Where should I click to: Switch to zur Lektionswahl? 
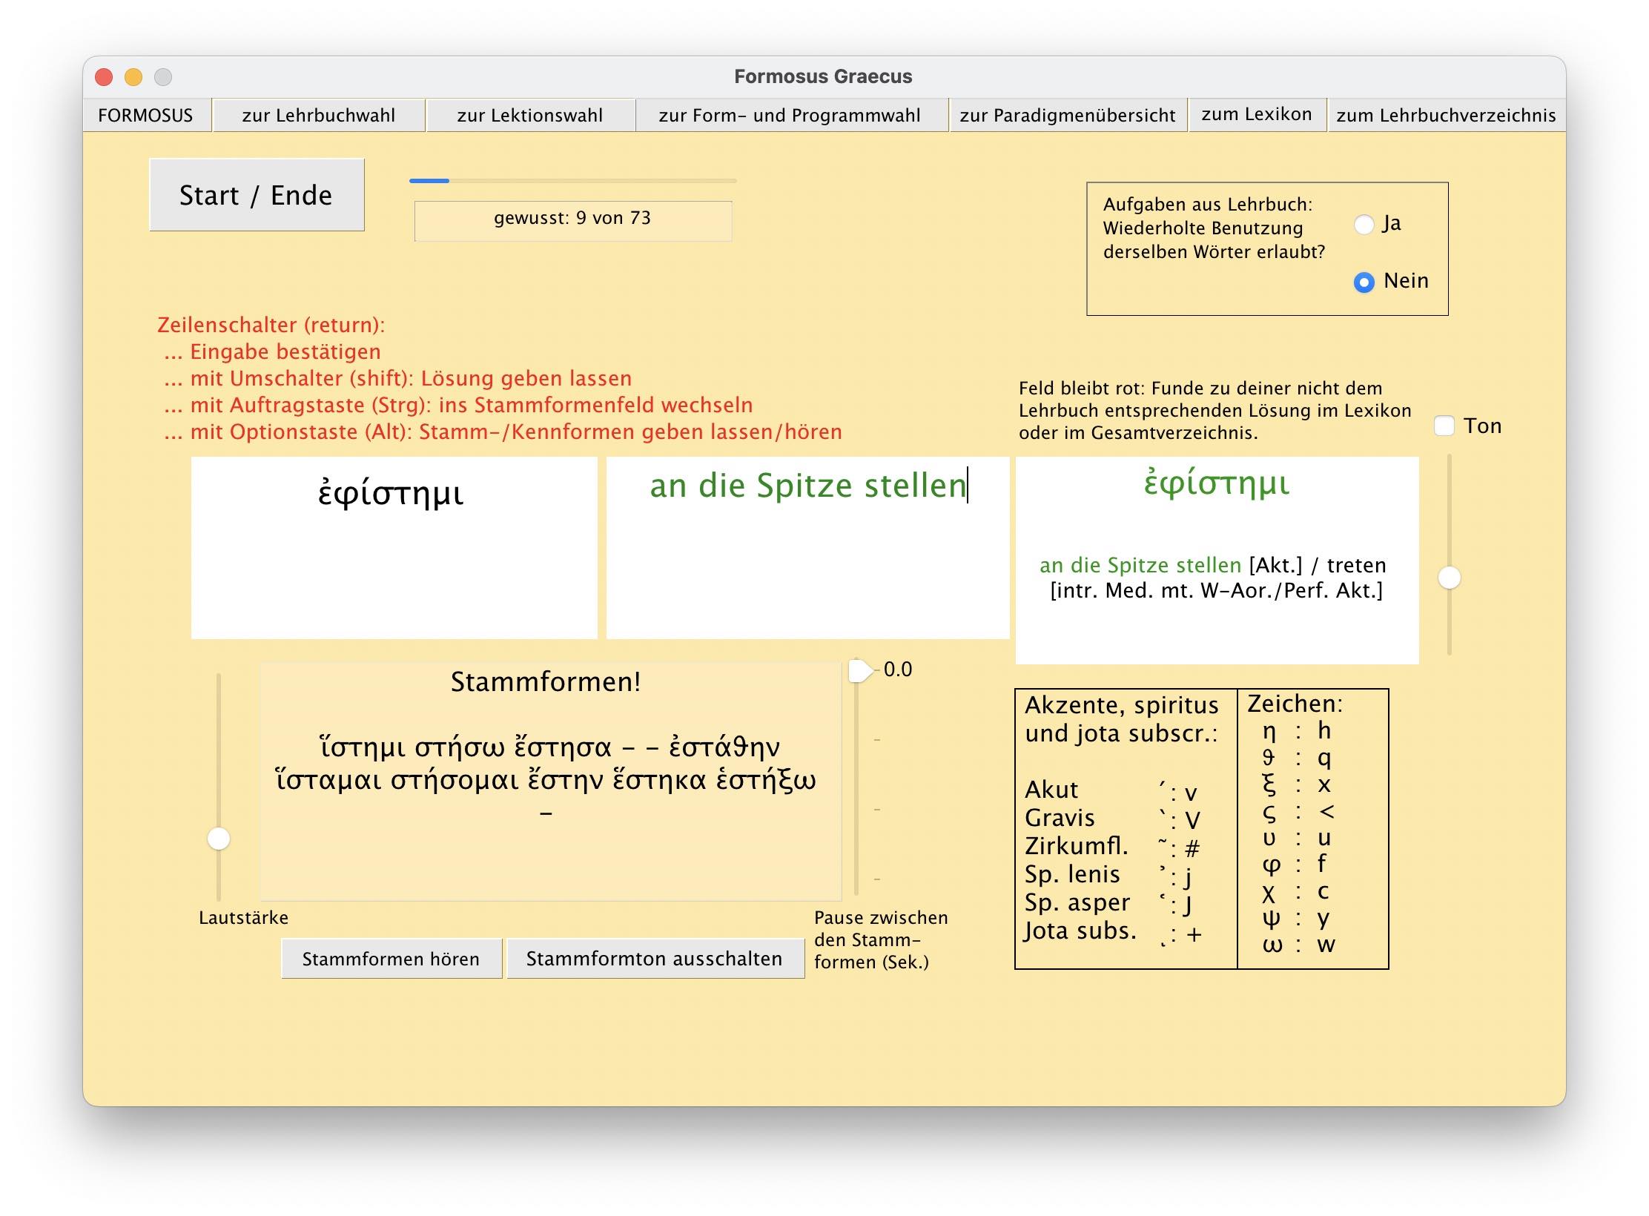[529, 115]
